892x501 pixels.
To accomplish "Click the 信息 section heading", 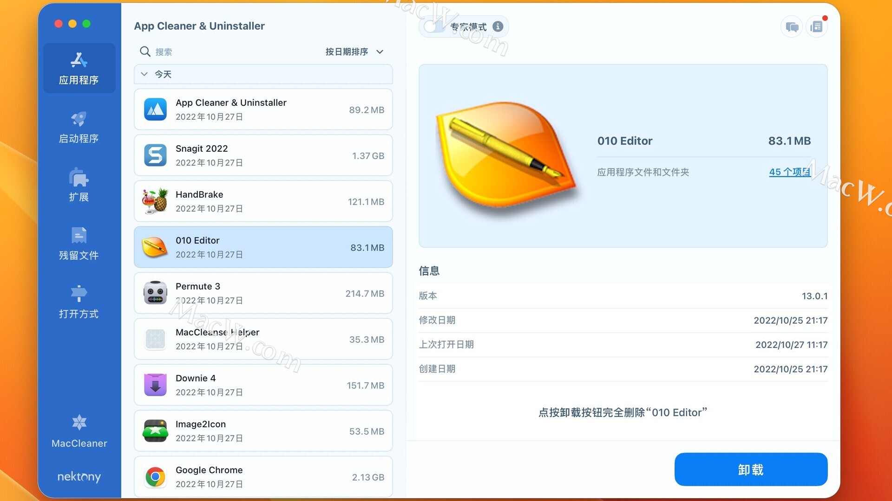I will coord(429,271).
